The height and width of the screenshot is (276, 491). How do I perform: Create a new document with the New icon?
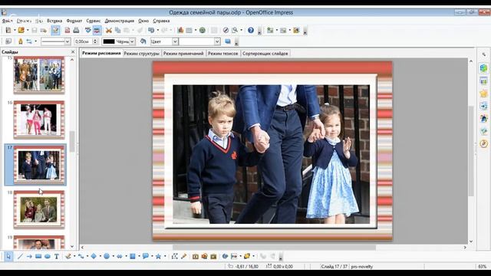(8, 31)
